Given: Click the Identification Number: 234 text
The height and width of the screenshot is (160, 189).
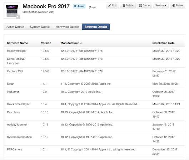Looking at the screenshot, I should tap(38, 12).
